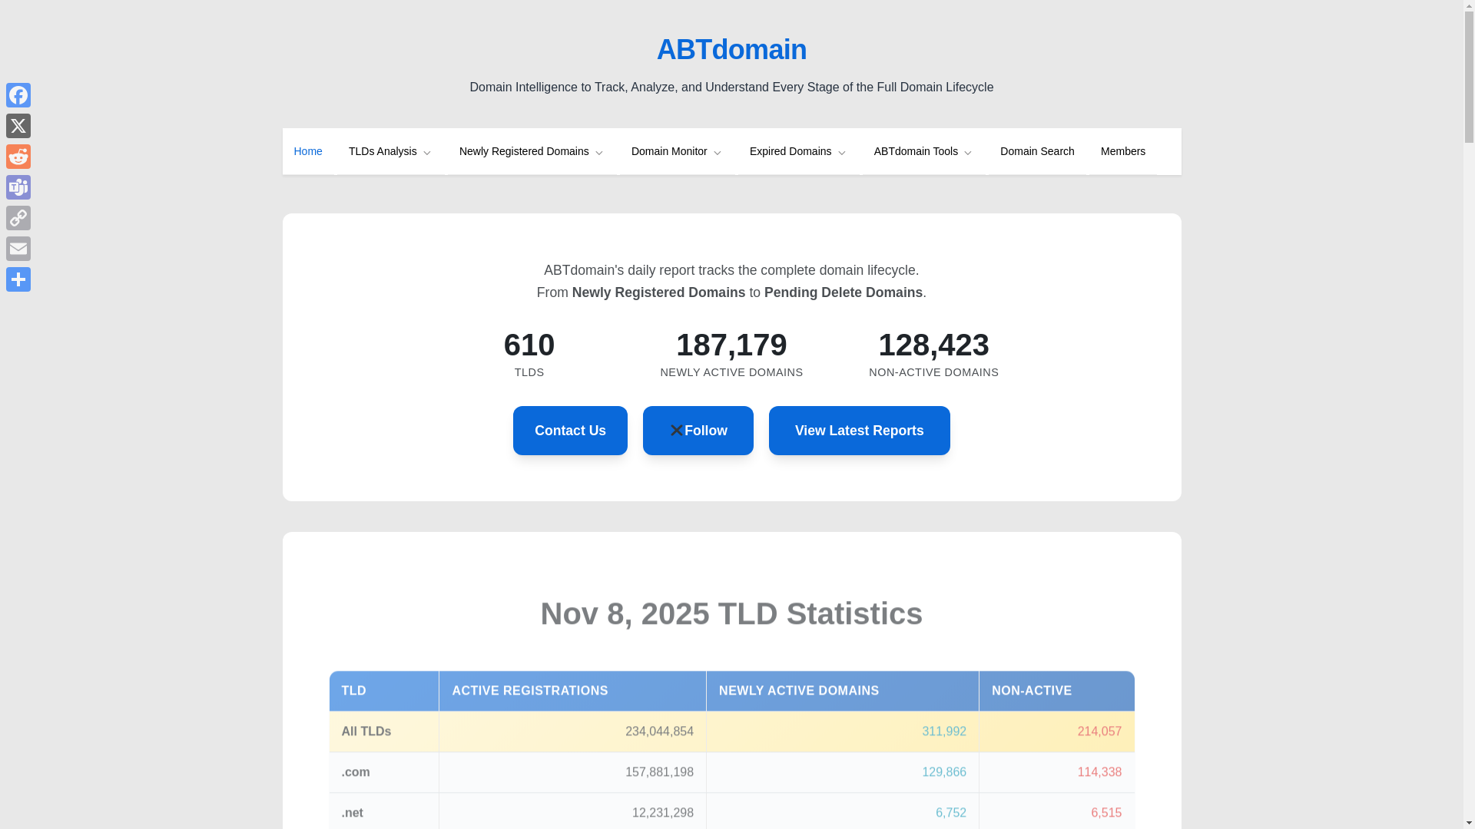Select 12,231,298 active registrations value
Image resolution: width=1475 pixels, height=829 pixels.
tap(663, 813)
